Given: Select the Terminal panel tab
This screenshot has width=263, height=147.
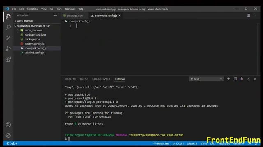Looking at the screenshot, I should (120, 79).
